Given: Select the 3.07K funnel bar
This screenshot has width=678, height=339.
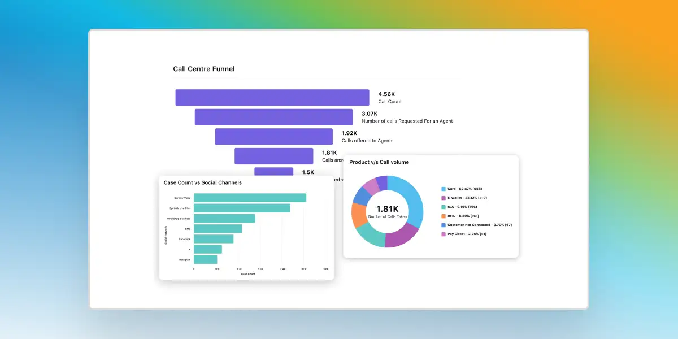Looking at the screenshot, I should coord(273,117).
